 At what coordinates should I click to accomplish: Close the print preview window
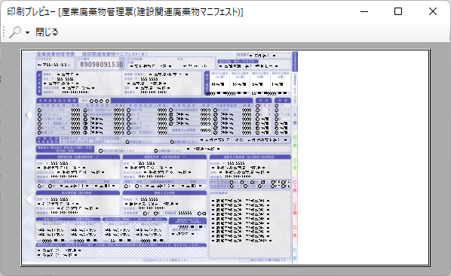[x=433, y=11]
